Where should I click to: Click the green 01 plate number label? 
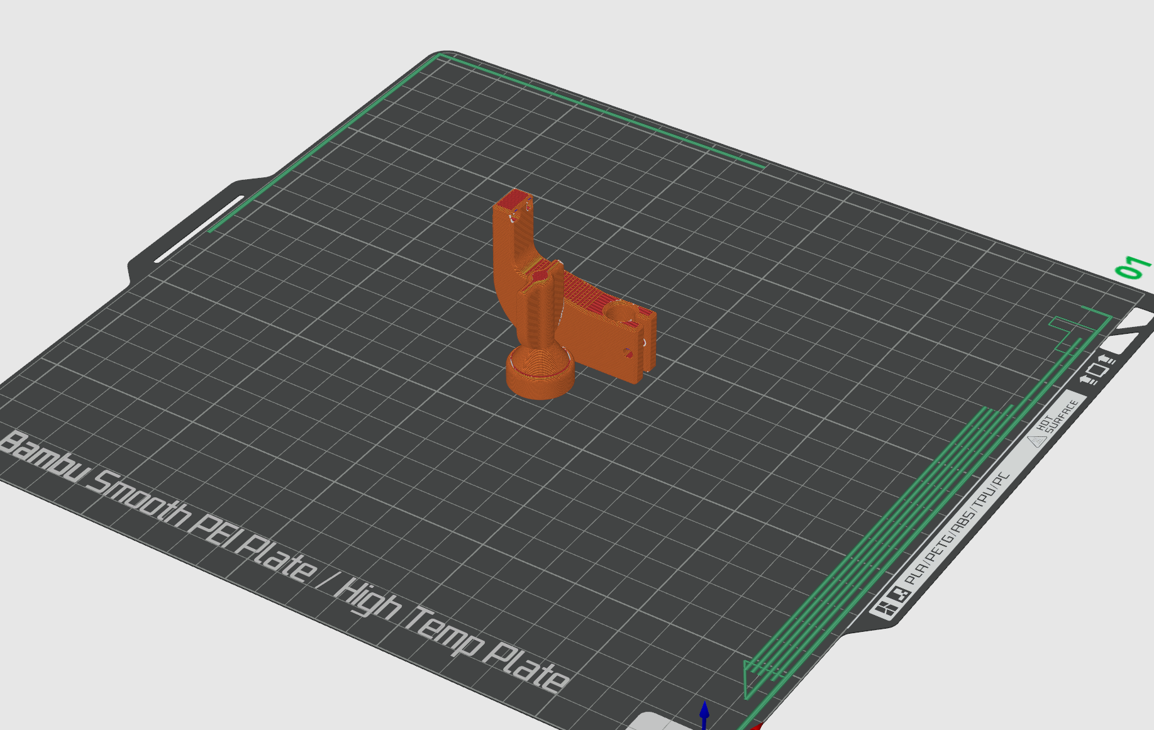coord(1133,268)
